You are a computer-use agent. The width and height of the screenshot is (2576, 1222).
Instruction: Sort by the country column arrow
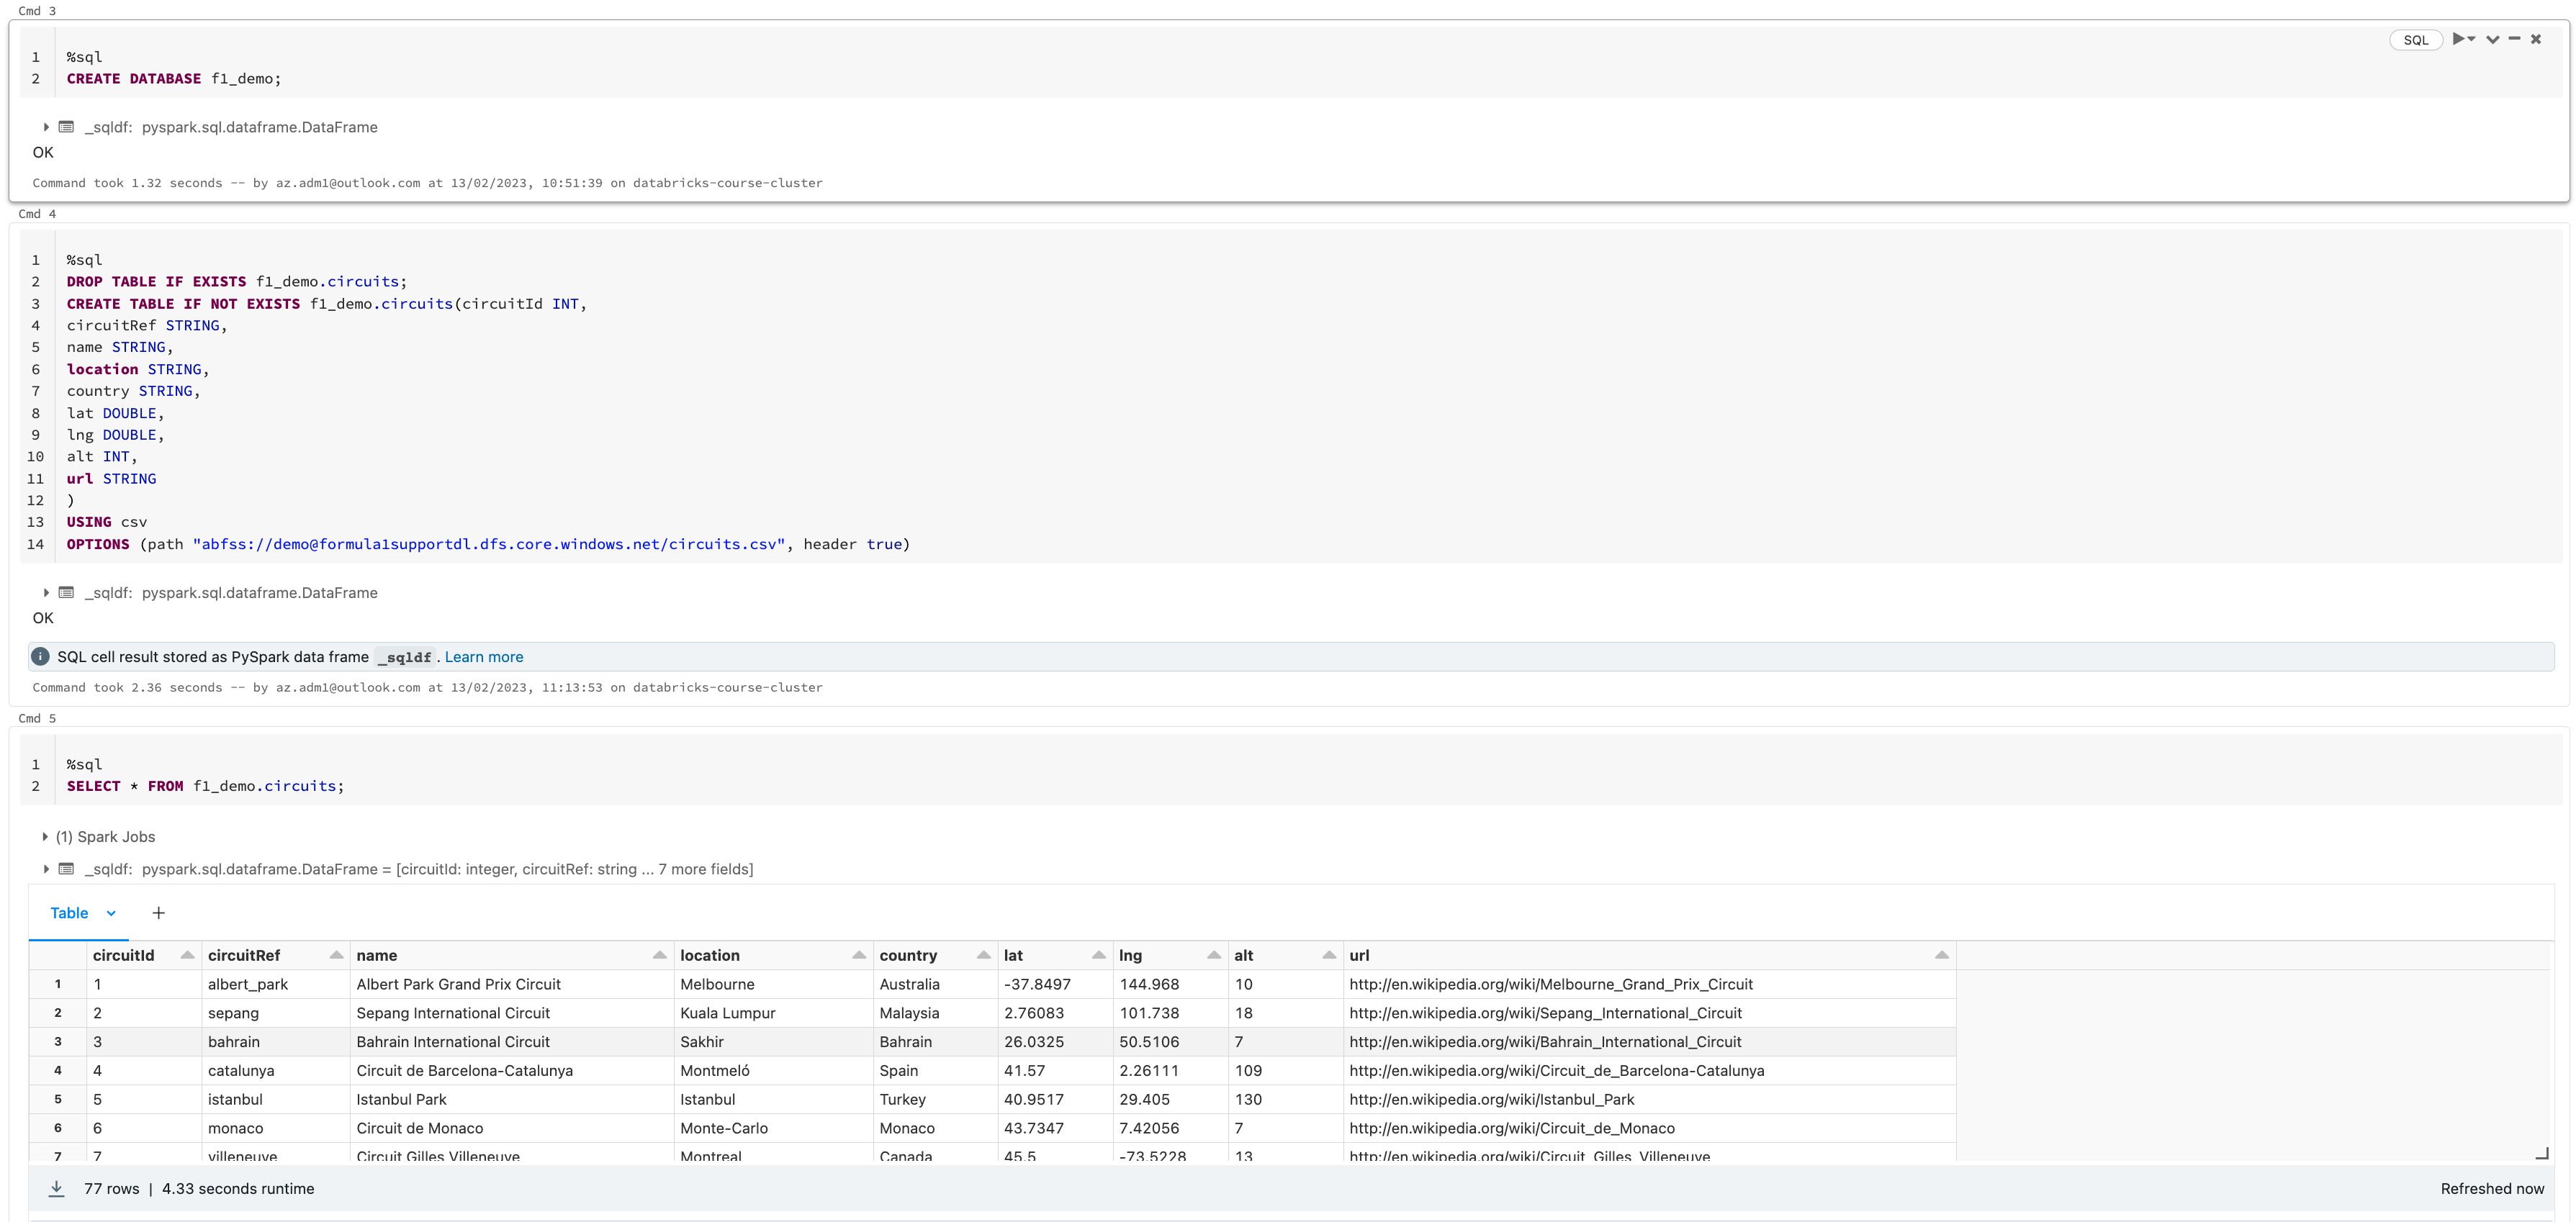click(x=984, y=955)
